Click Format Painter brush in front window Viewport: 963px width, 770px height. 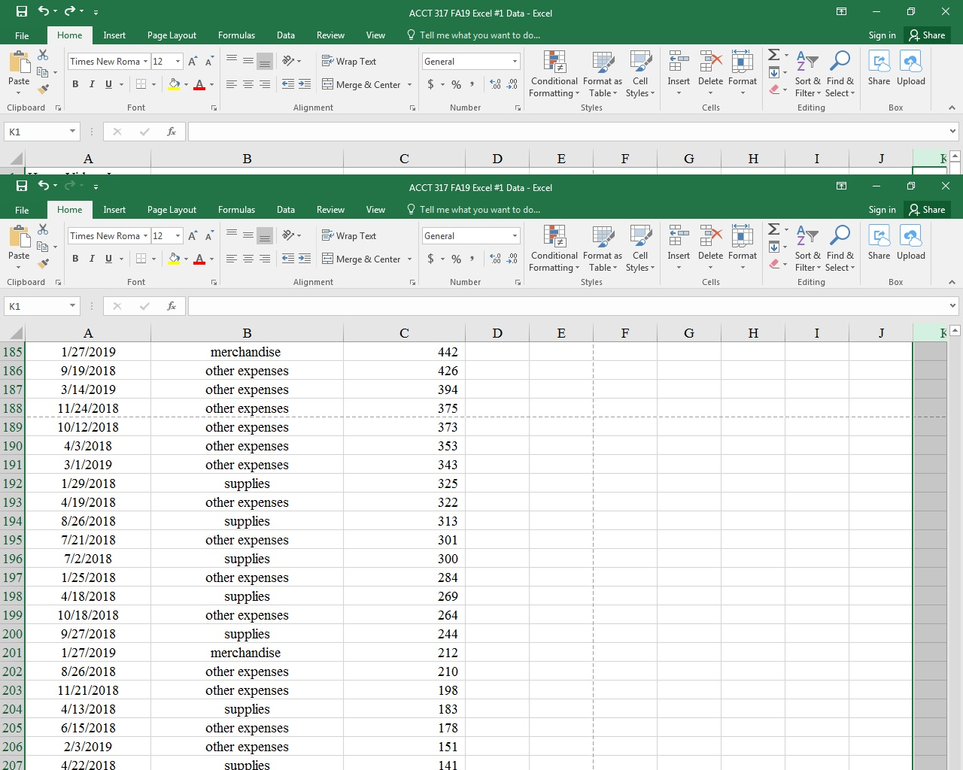tap(43, 263)
